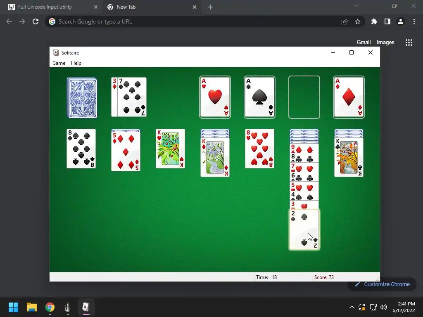This screenshot has width=423, height=317.
Task: Open the Chrome extensions puzzle icon
Action: coord(374,21)
